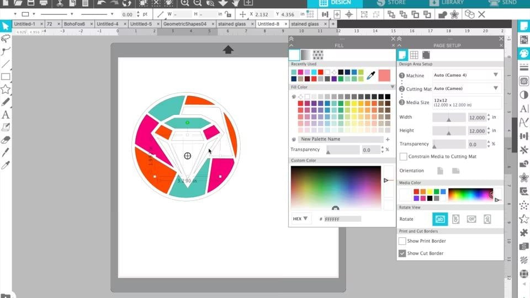Expand the Cutting Mat dropdown
Viewport: 530px width, 298px height.
tap(467, 88)
